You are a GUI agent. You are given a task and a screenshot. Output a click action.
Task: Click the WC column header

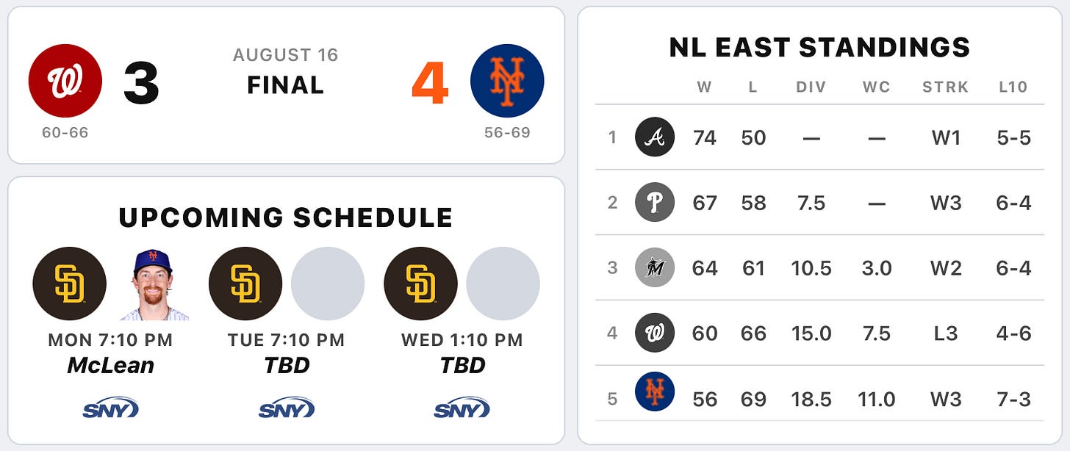[876, 87]
